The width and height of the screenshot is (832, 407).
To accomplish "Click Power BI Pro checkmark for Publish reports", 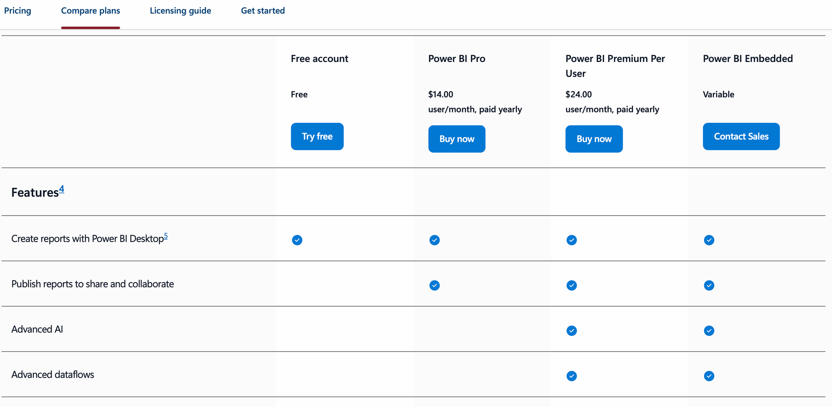I will pos(434,285).
